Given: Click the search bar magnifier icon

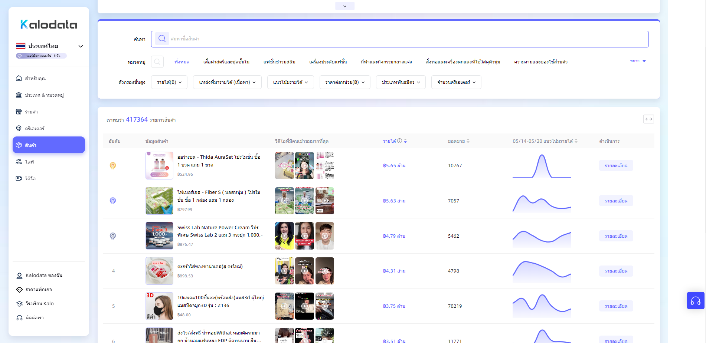Looking at the screenshot, I should tap(162, 39).
